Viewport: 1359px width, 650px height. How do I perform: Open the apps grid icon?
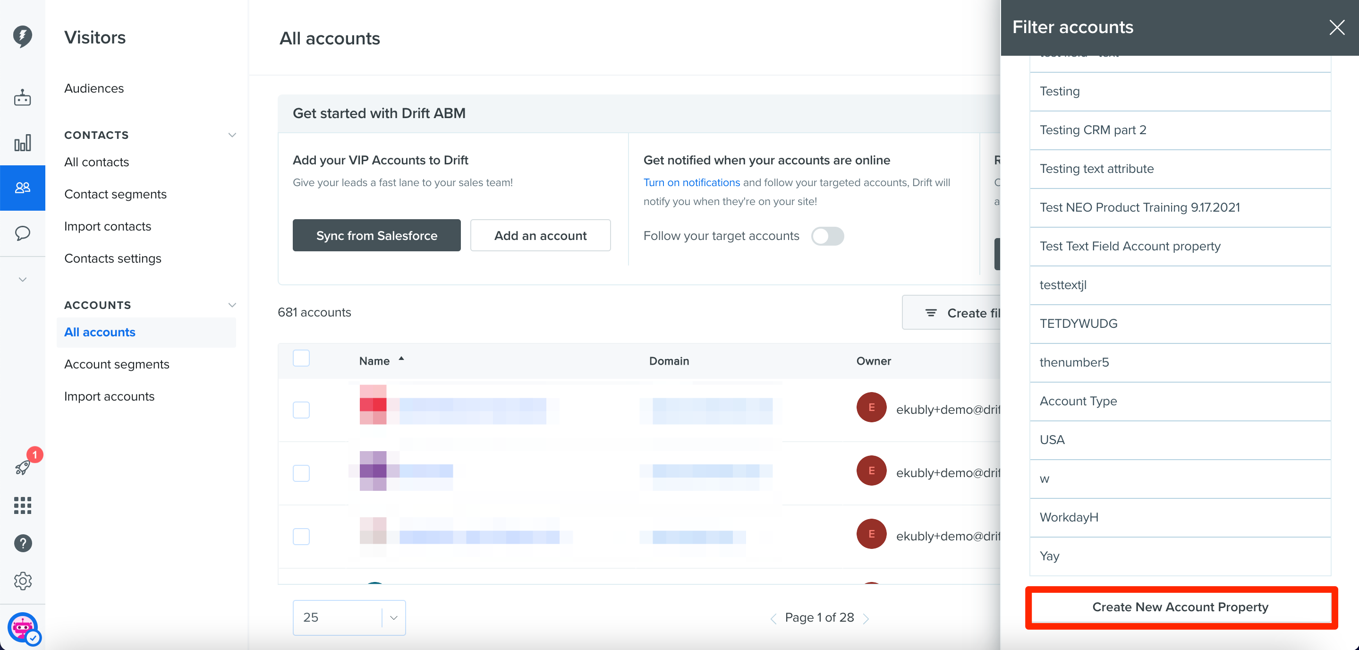point(22,505)
